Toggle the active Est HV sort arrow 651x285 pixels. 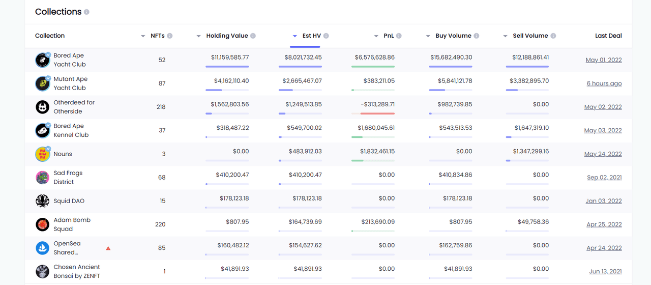(x=295, y=36)
